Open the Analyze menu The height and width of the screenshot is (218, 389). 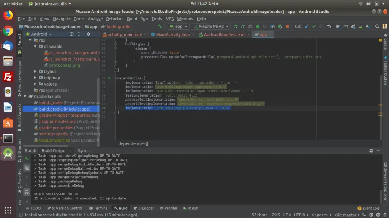95,19
